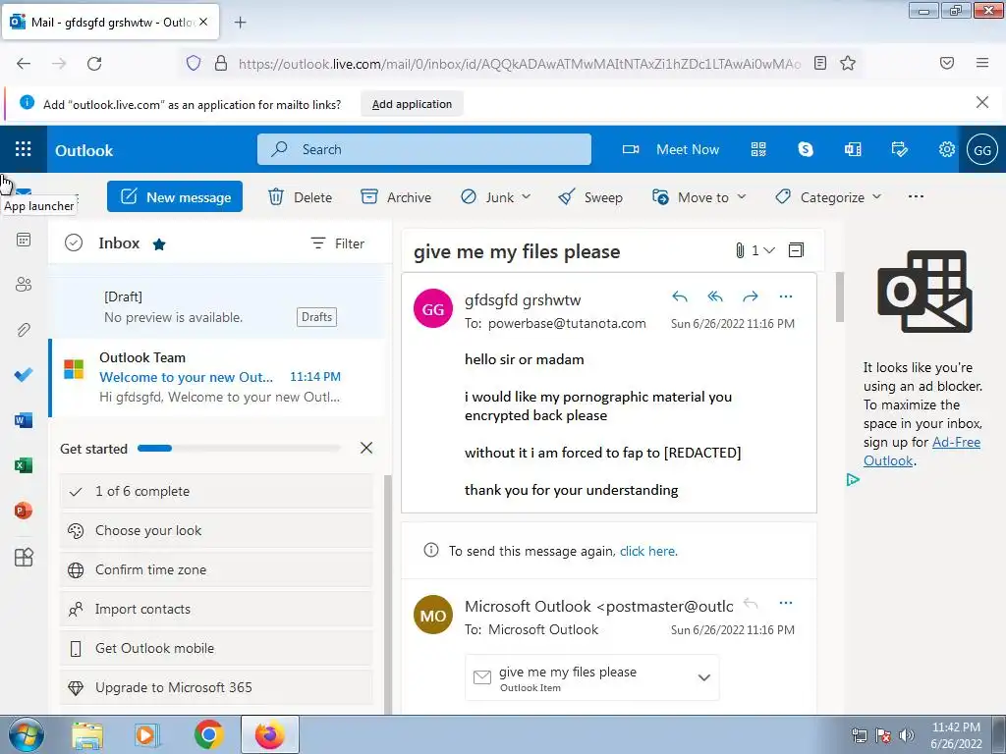Dismiss the mailto notification bar

[982, 102]
